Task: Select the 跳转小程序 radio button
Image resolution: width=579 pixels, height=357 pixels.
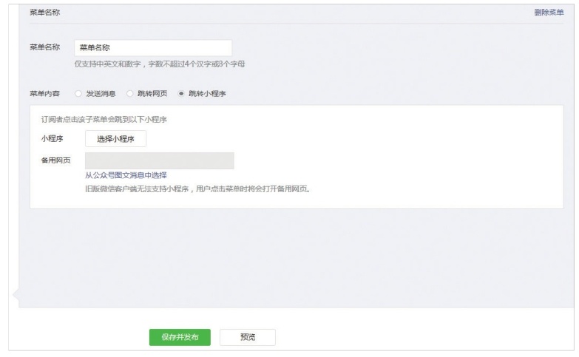Action: coord(181,93)
